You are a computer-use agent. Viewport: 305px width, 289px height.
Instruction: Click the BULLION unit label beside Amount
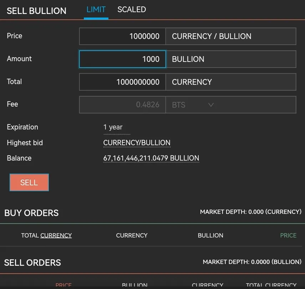[x=188, y=59]
